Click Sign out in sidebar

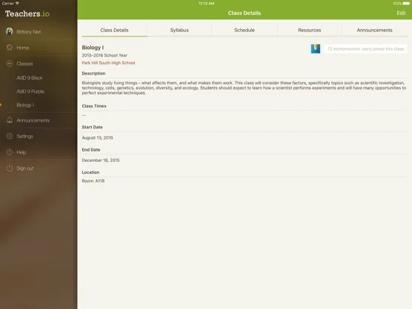coord(25,168)
